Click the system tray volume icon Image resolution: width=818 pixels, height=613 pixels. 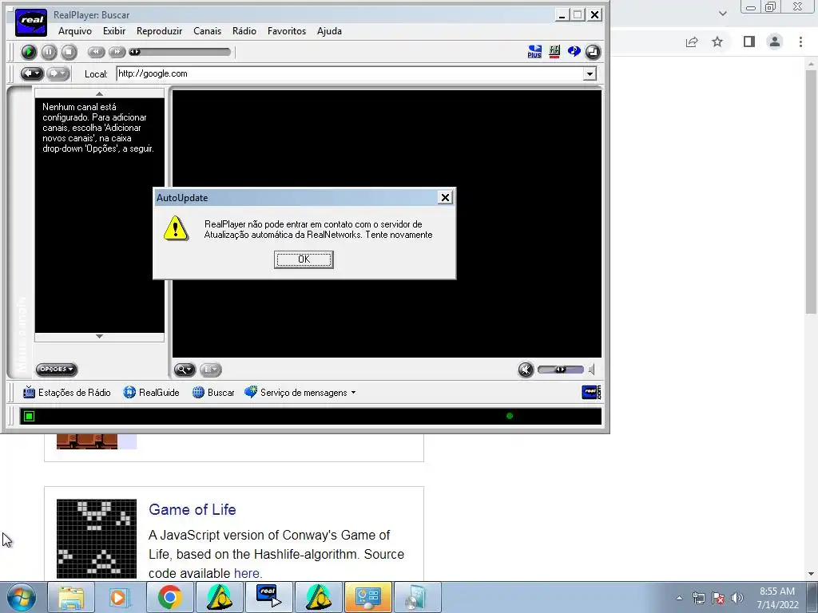[x=737, y=598]
